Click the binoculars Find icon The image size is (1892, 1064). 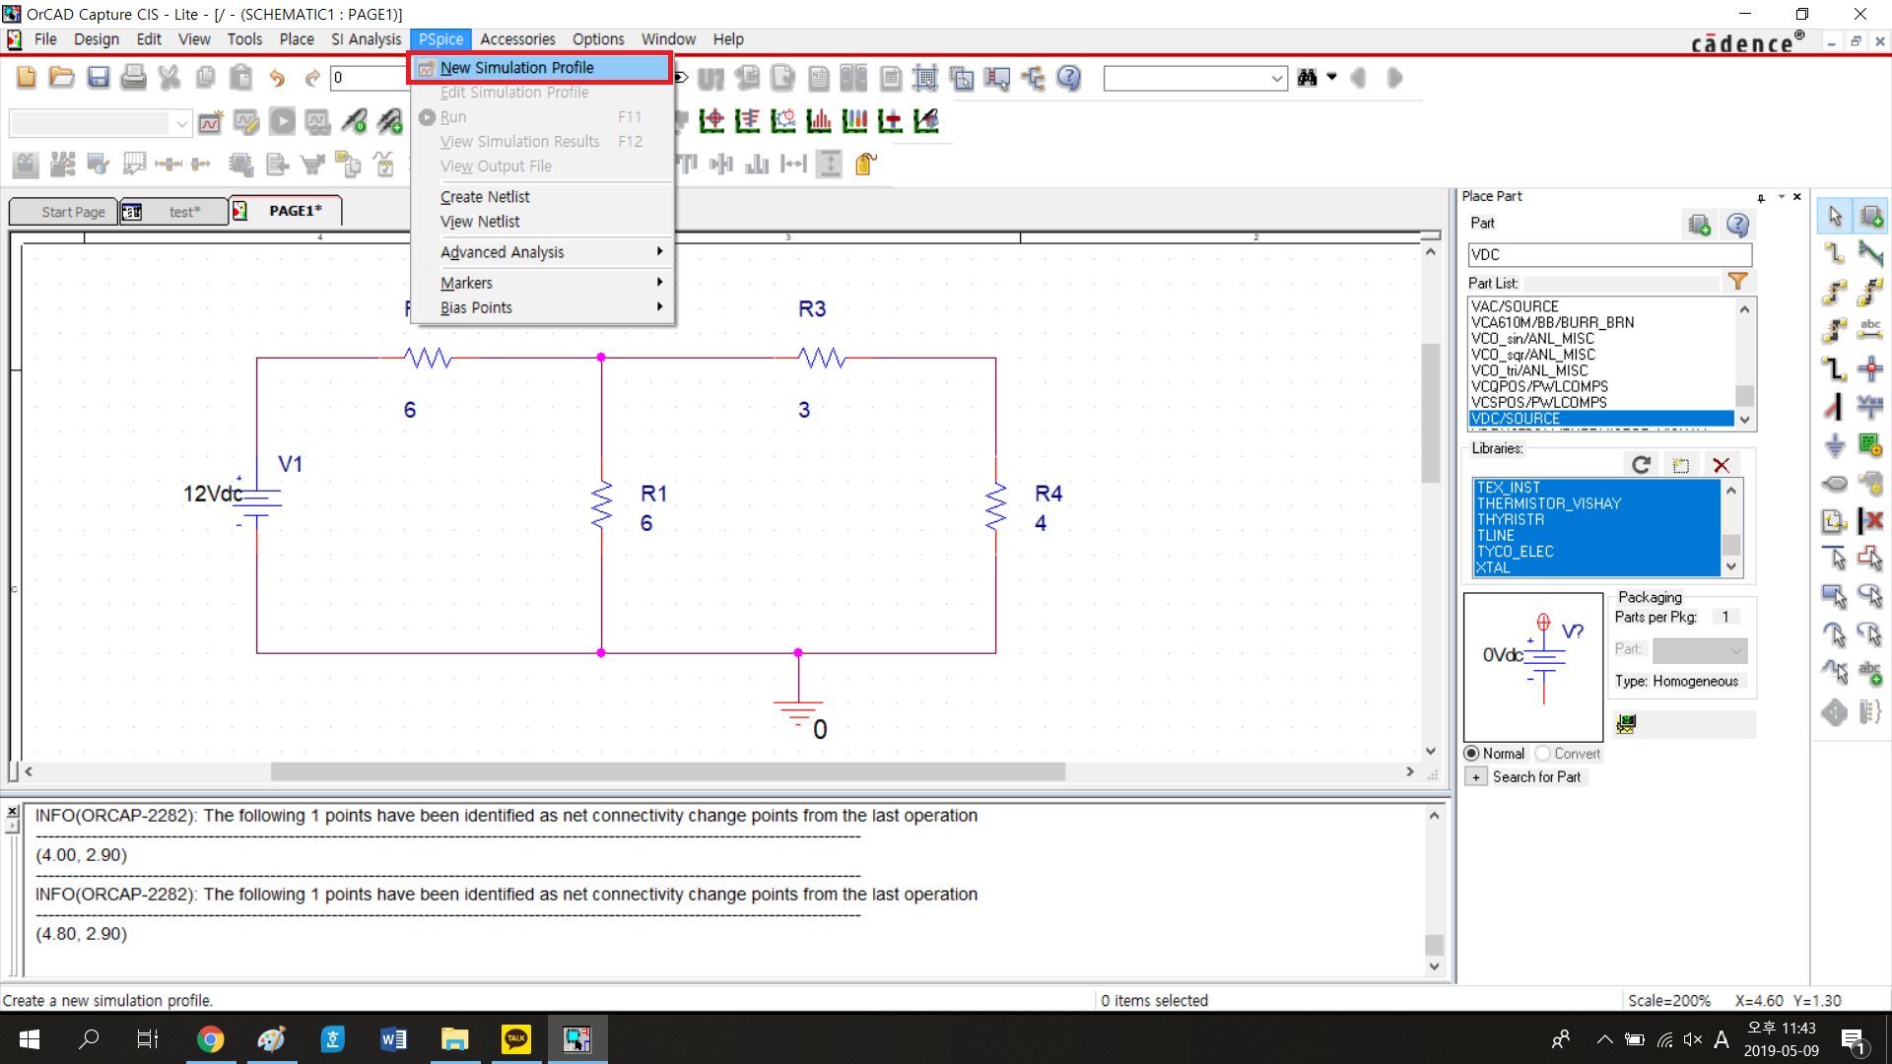pyautogui.click(x=1308, y=78)
